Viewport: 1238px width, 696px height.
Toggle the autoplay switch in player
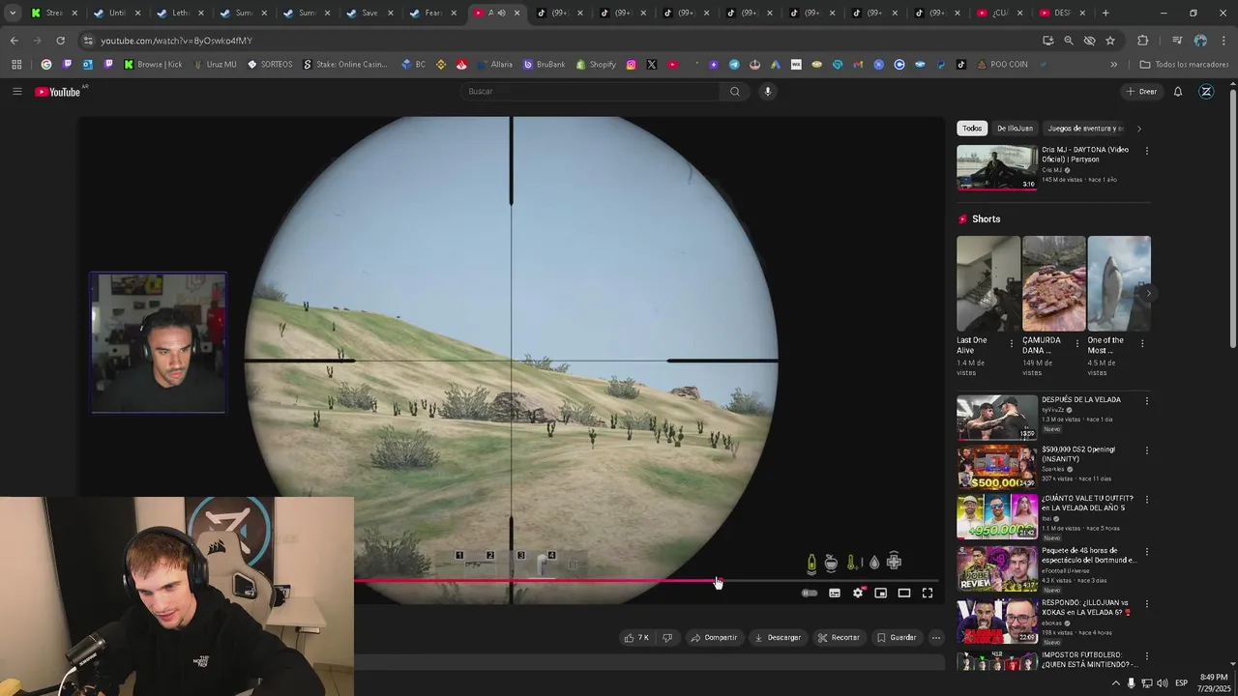(x=810, y=594)
